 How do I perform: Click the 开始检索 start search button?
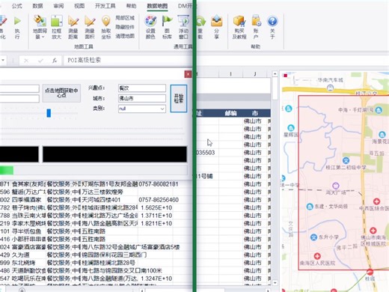click(x=179, y=98)
